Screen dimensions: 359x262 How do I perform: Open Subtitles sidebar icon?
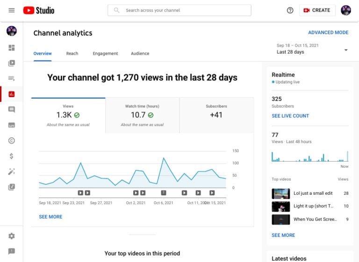point(11,125)
